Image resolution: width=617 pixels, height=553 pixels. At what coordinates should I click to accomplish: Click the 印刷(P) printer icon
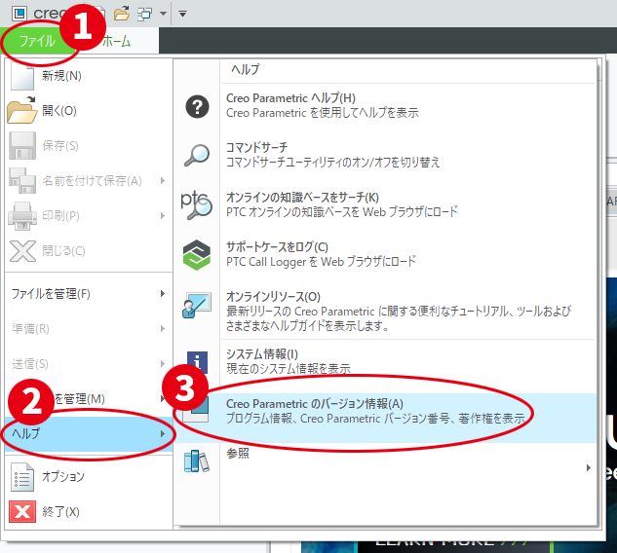22,216
